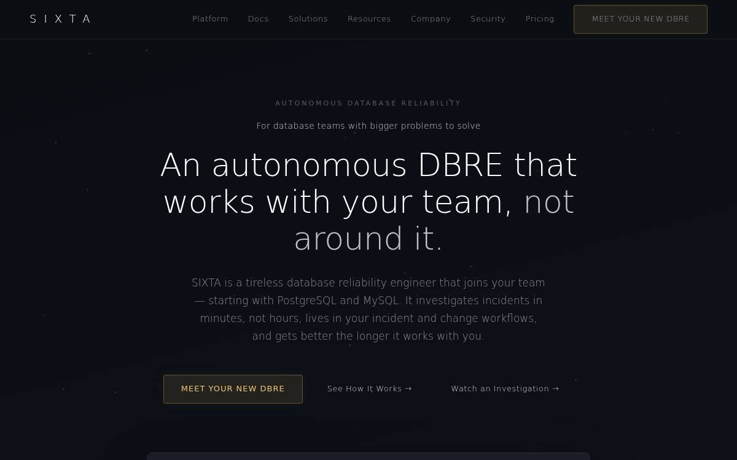Open the Resources menu
Viewport: 737px width, 460px height.
point(369,19)
